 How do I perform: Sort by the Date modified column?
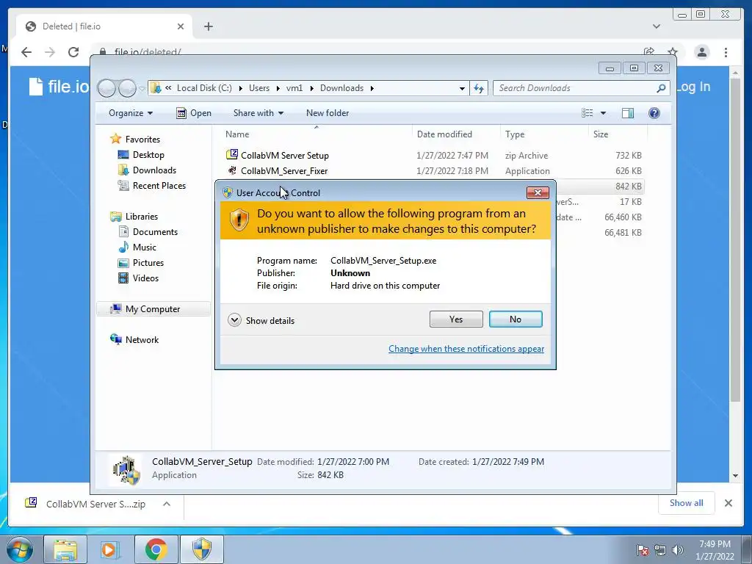pos(456,134)
